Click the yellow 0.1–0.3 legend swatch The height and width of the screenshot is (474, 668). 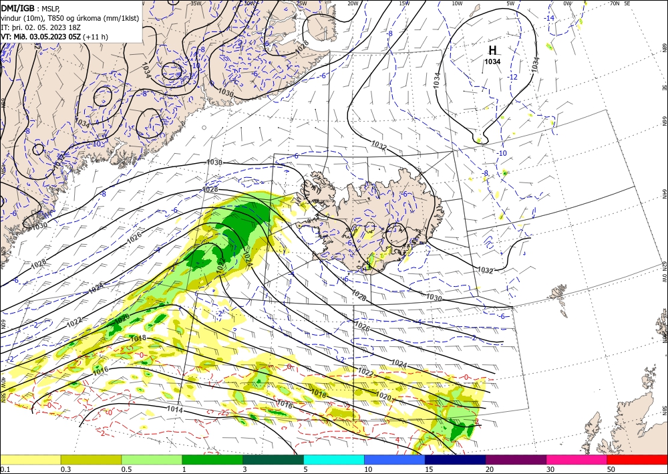(x=30, y=459)
